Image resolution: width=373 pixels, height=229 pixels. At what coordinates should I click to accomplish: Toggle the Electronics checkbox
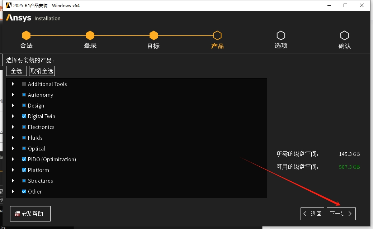click(24, 127)
